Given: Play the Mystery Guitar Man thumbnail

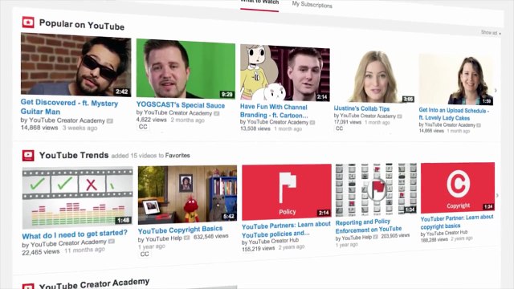Looking at the screenshot, I should pyautogui.click(x=76, y=65).
